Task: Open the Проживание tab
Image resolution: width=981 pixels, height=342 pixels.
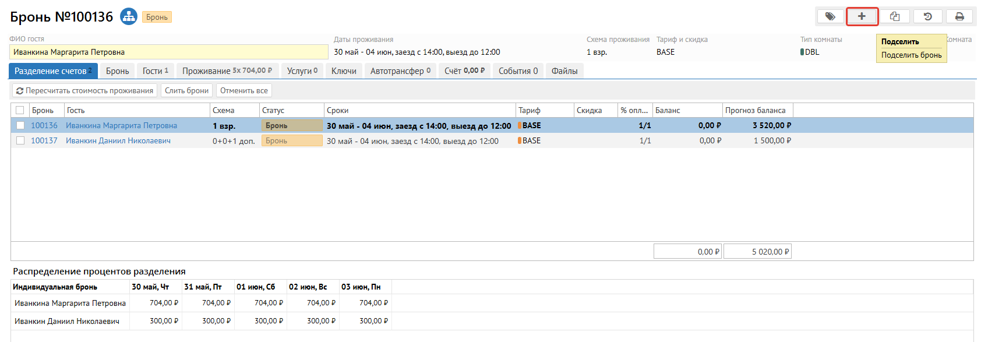Action: tap(227, 70)
